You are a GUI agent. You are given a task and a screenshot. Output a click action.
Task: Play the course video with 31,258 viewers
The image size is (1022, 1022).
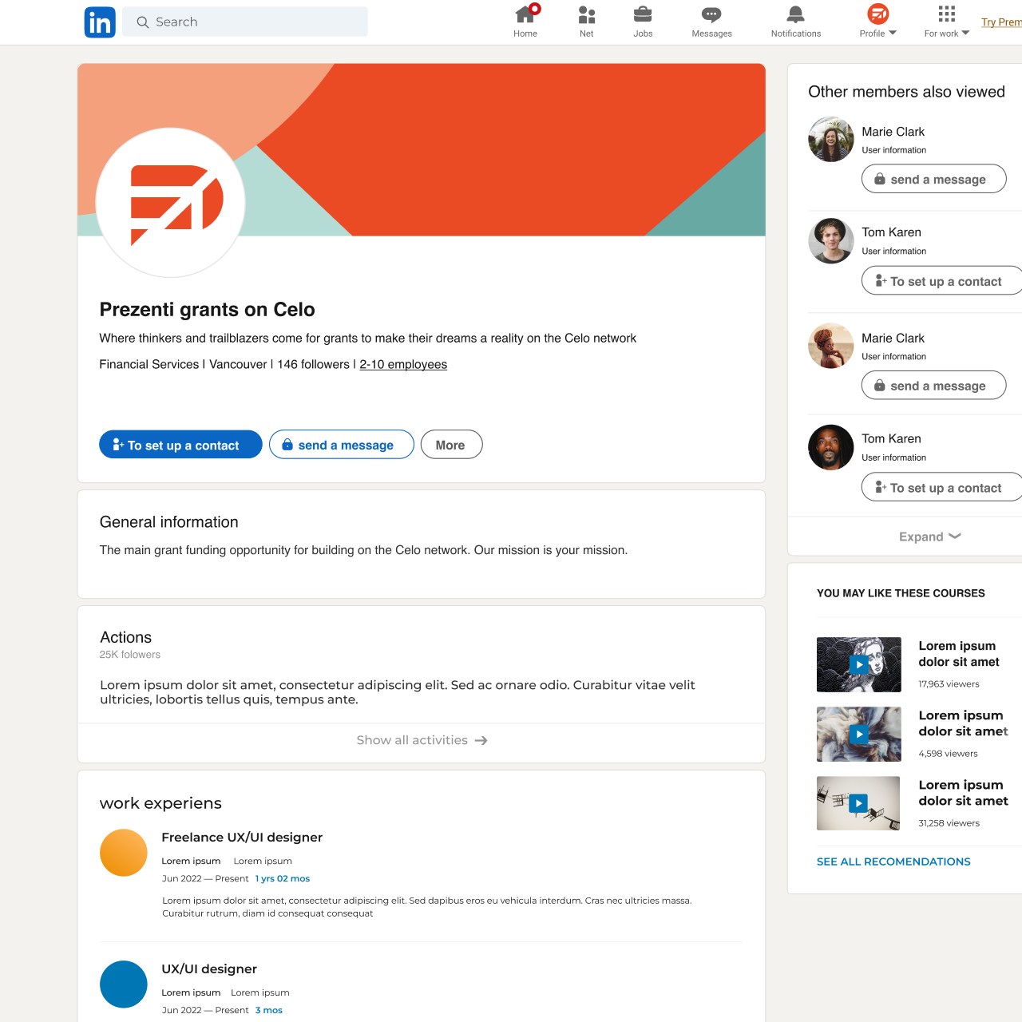[858, 803]
